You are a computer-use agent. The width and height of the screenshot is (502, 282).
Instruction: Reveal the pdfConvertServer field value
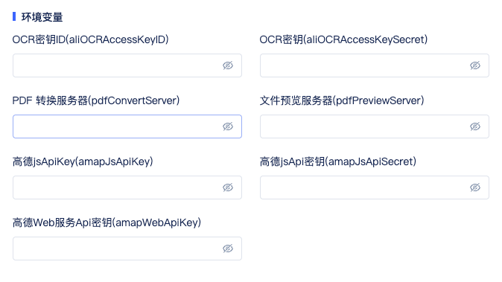coord(228,126)
